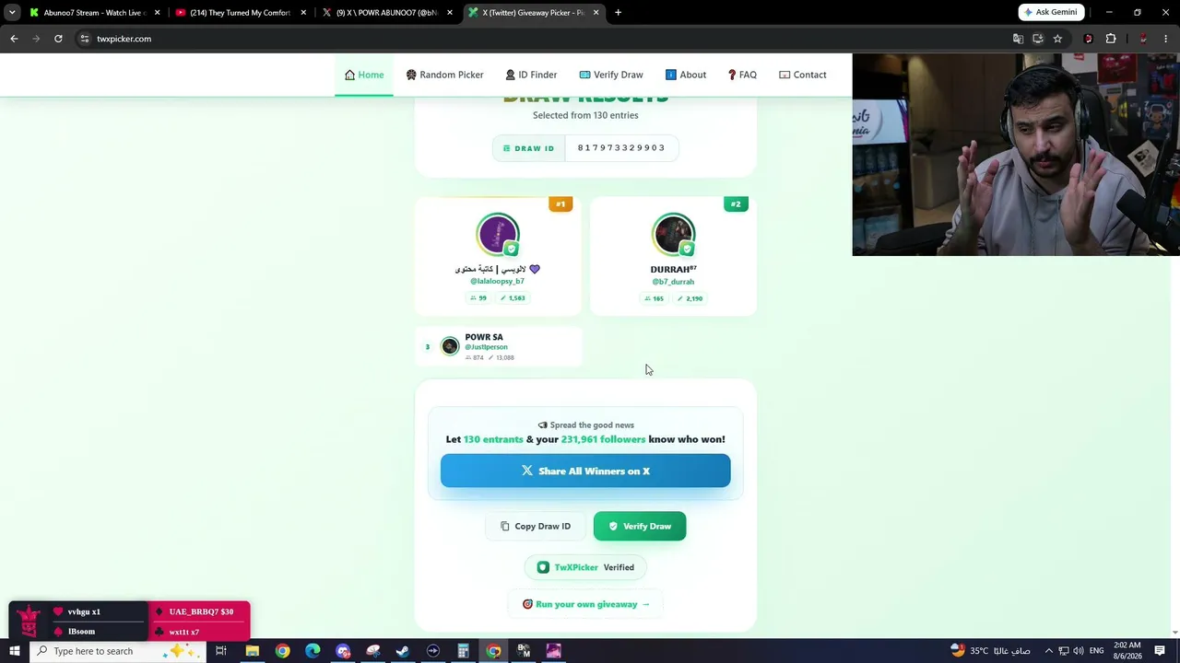Open the ENG language indicator
Screen dimensions: 1180x663
1097,651
